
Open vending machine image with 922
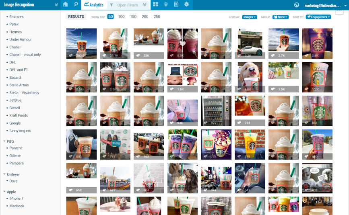(216, 111)
